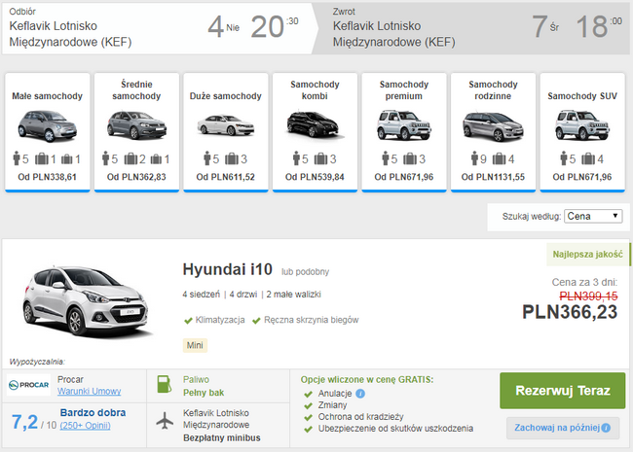Open the Szukaj według Cena dropdown

pyautogui.click(x=593, y=217)
